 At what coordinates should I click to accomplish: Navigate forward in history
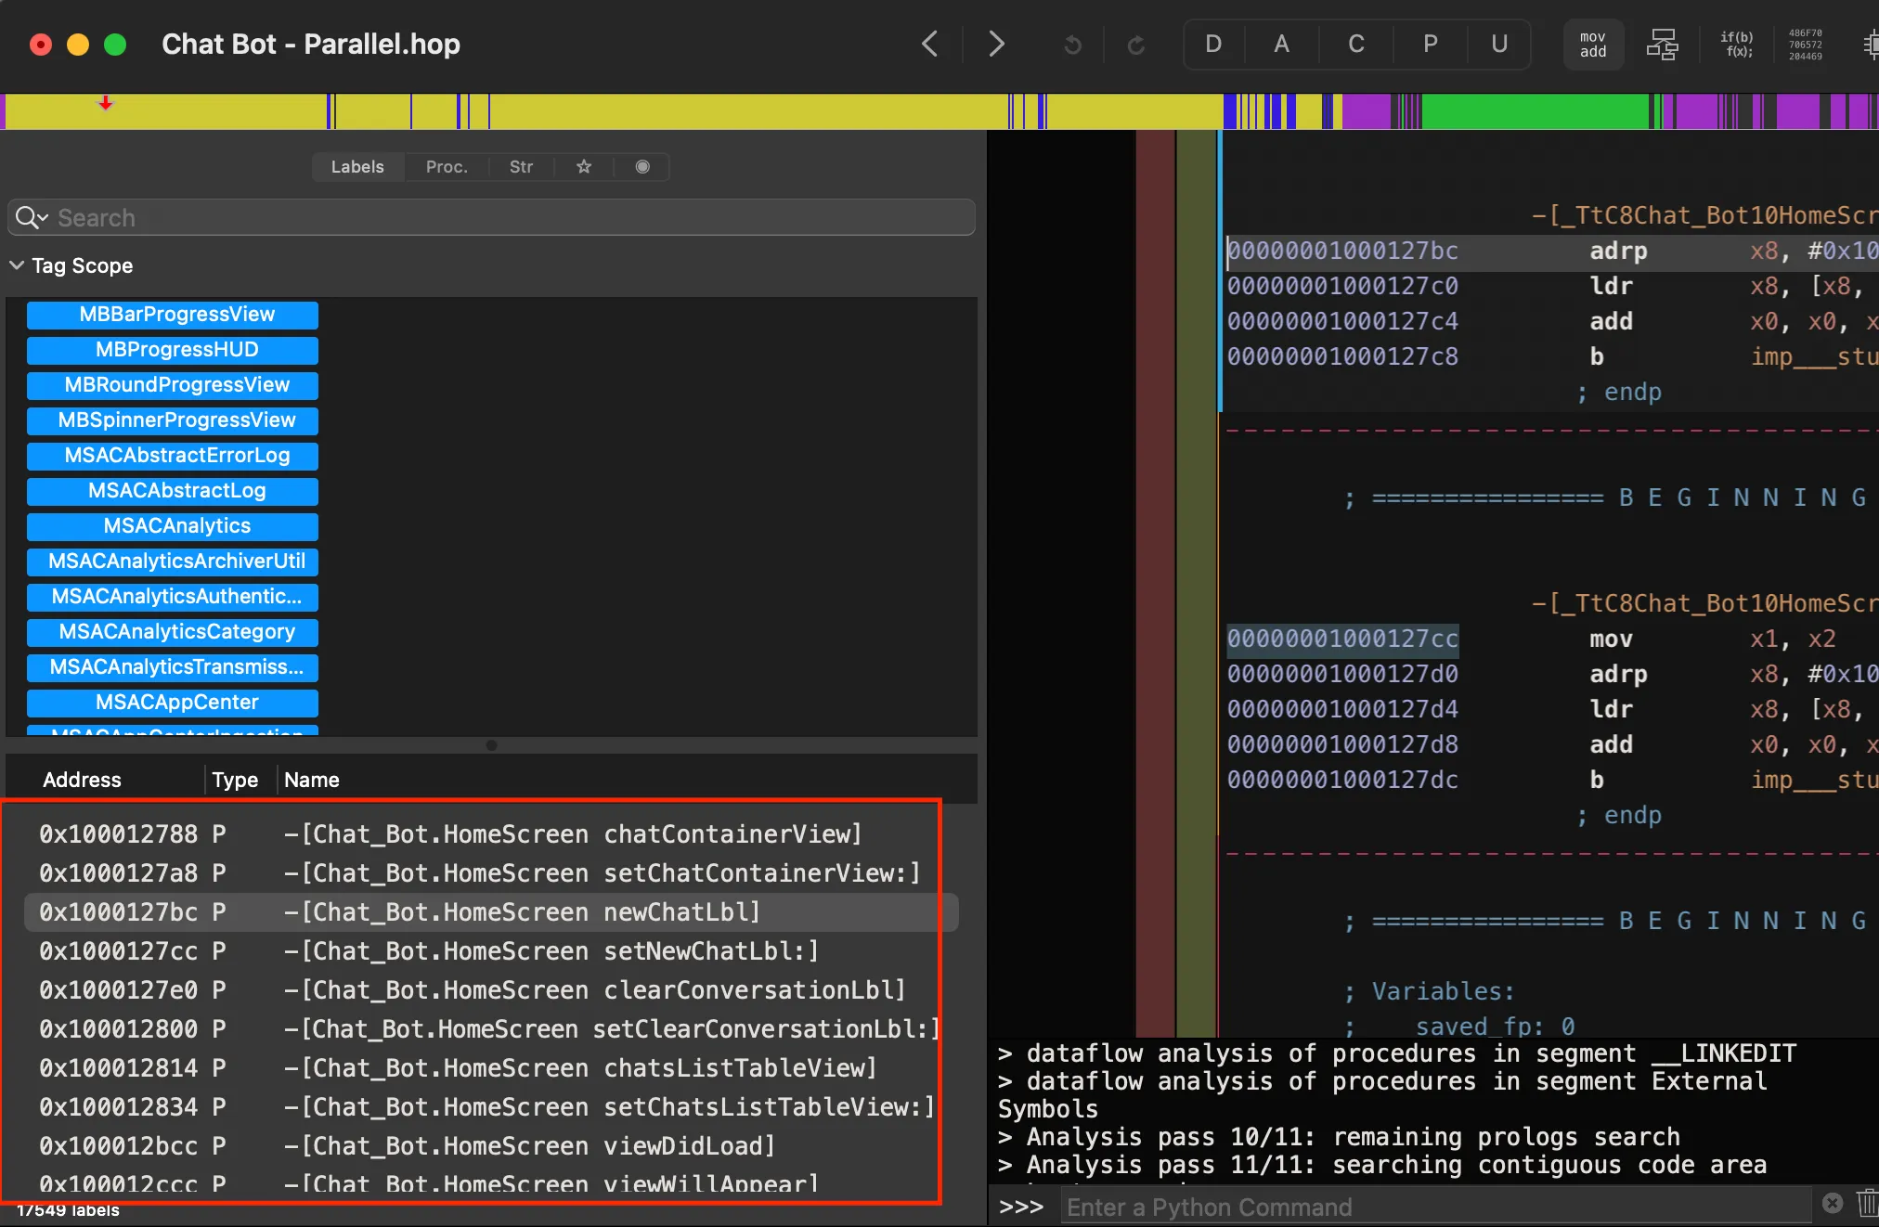point(996,44)
